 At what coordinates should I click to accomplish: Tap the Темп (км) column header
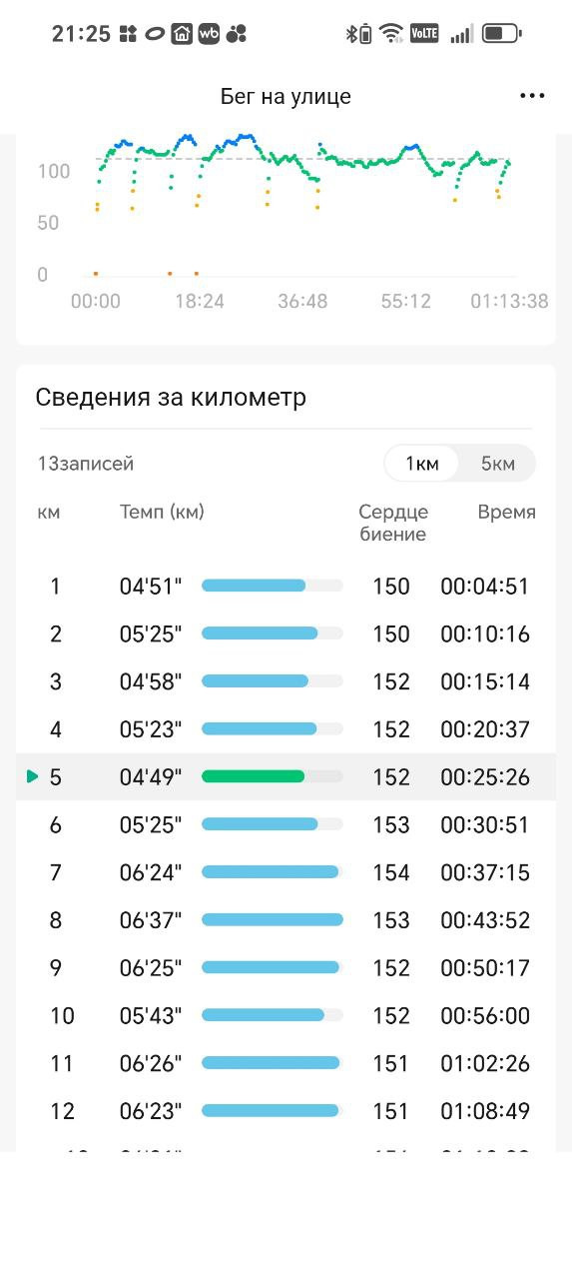tap(162, 513)
